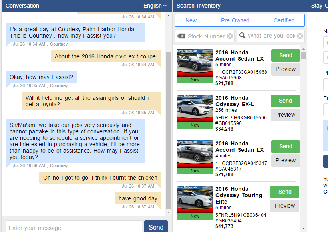
Task: Click stock number #GB036404
Action: (x=229, y=221)
